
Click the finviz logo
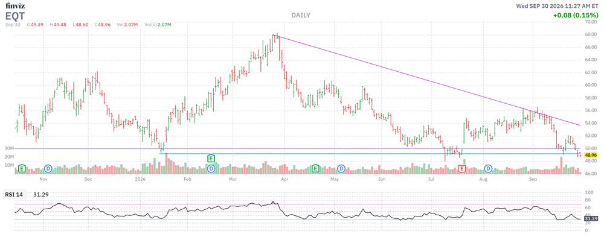(x=14, y=6)
